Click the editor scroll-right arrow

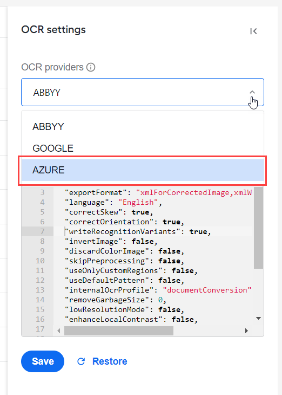click(x=246, y=331)
